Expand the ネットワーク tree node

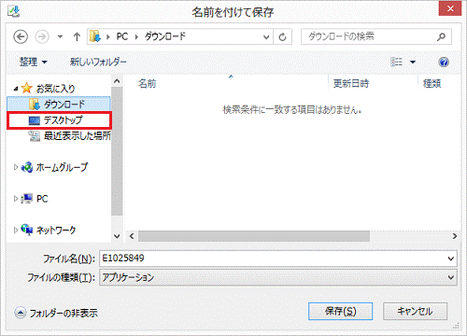tap(16, 230)
